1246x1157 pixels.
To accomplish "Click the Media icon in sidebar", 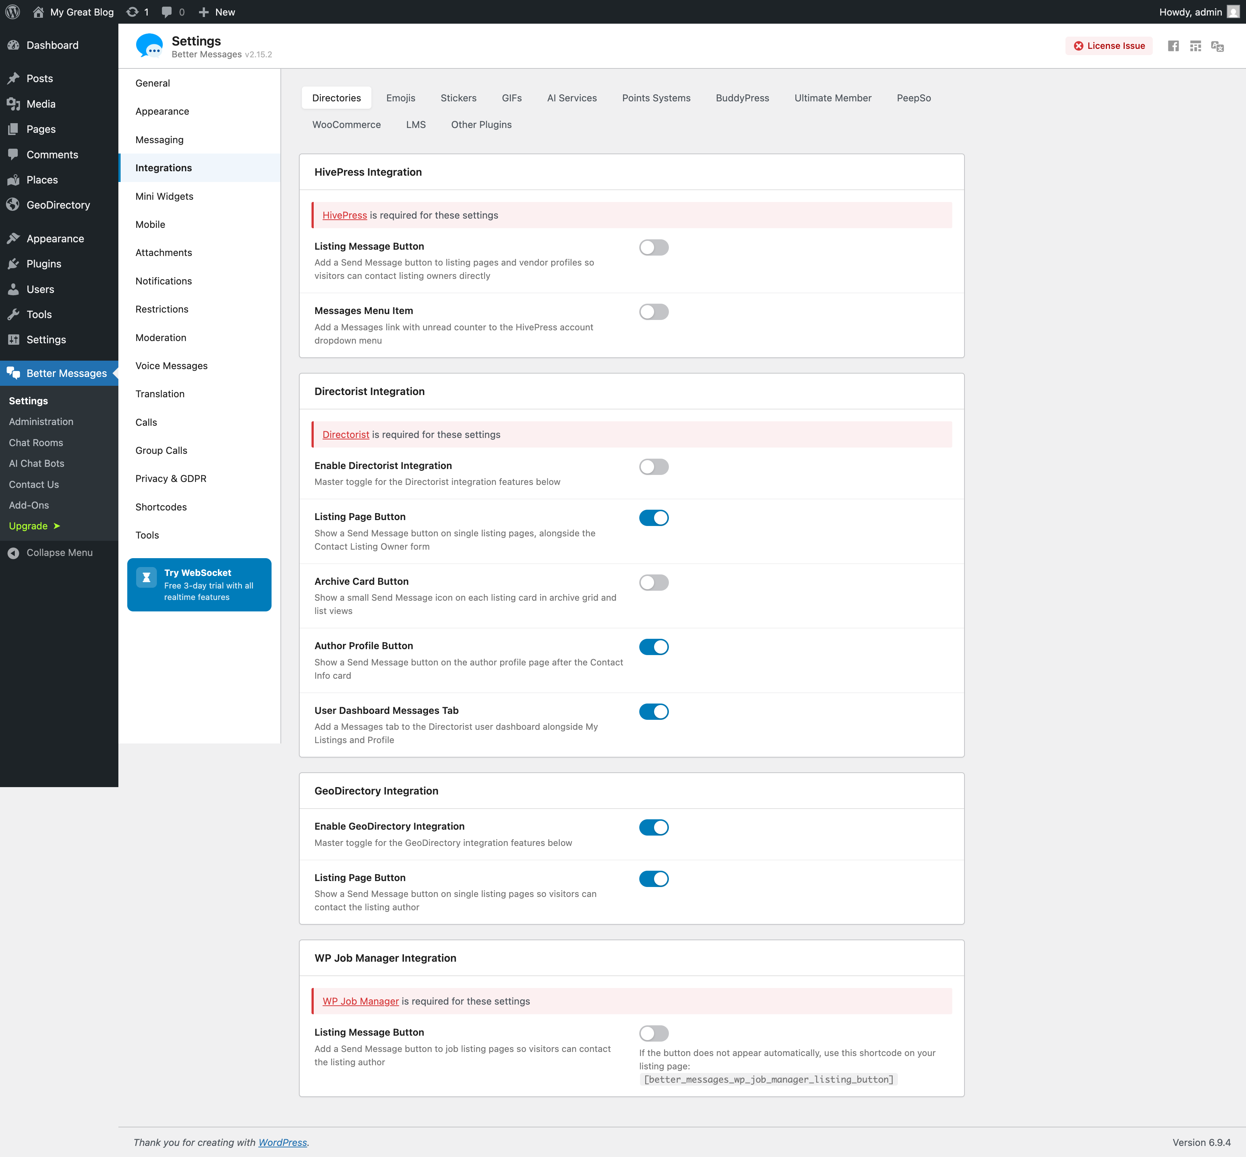I will (x=13, y=104).
